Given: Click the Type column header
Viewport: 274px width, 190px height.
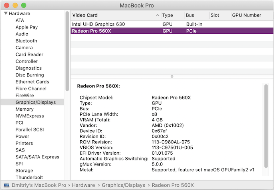Looking at the screenshot, I should [x=172, y=15].
